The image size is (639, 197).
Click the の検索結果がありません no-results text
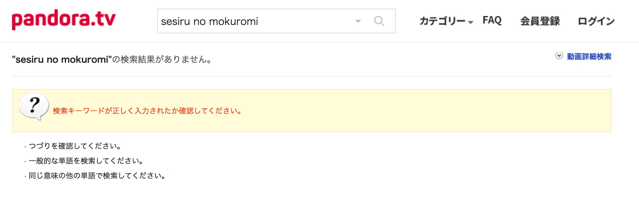pyautogui.click(x=162, y=59)
